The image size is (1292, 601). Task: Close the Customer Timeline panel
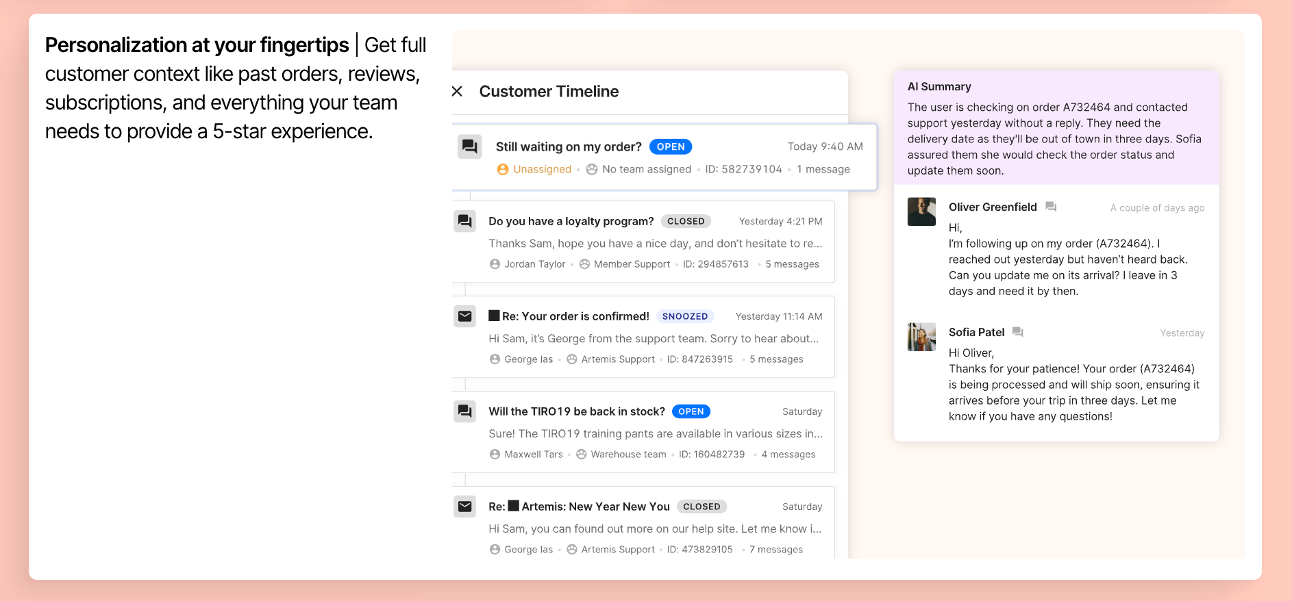point(458,91)
